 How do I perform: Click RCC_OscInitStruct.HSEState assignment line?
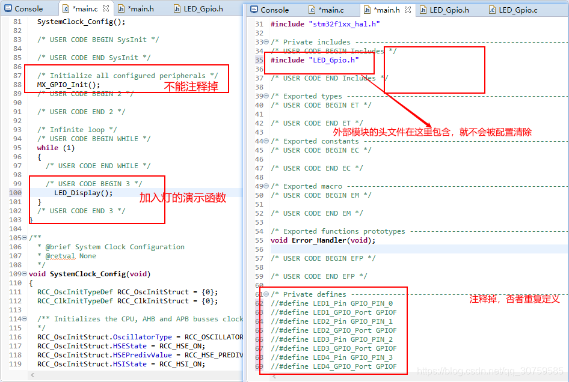[121, 346]
